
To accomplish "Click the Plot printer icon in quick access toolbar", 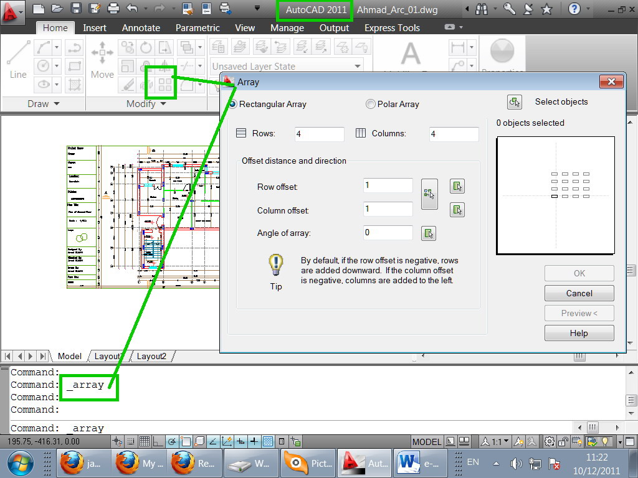I will (x=113, y=9).
